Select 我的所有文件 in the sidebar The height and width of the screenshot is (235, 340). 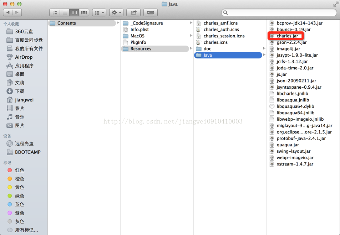coord(25,49)
